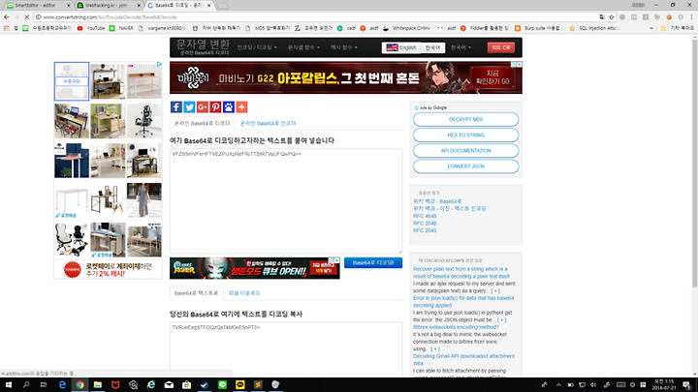Screen dimensions: 698x392
Task: Share page on Twitter
Action: [189, 106]
